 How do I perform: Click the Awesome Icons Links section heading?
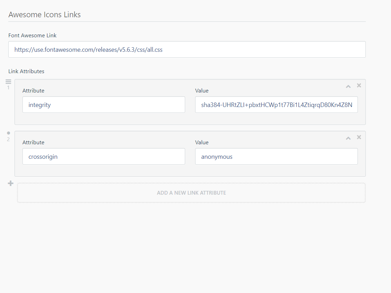coord(45,15)
